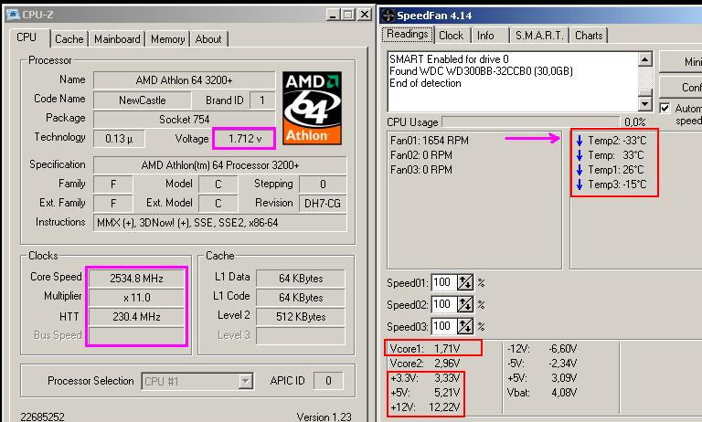Adjust Speed02 spinner arrows
This screenshot has height=422, width=702.
[464, 304]
